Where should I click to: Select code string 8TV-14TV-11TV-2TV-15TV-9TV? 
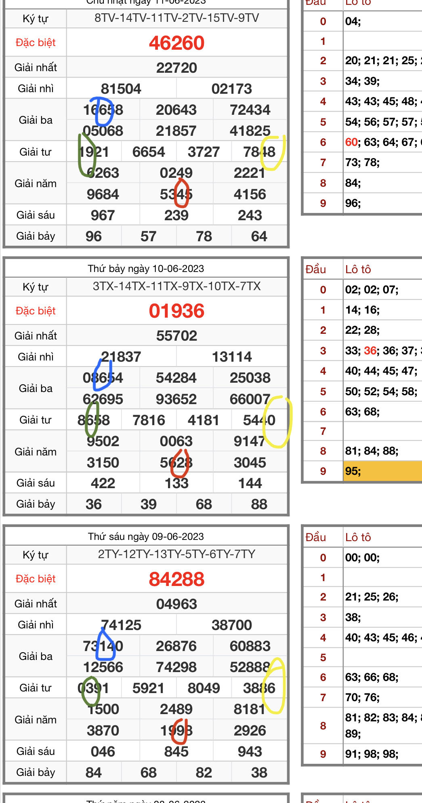pos(176,18)
